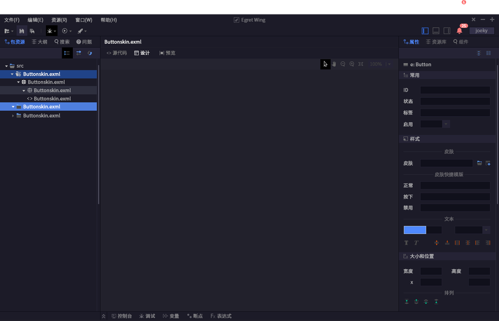Click the send to back arrange icon
The width and height of the screenshot is (499, 321).
tap(436, 302)
